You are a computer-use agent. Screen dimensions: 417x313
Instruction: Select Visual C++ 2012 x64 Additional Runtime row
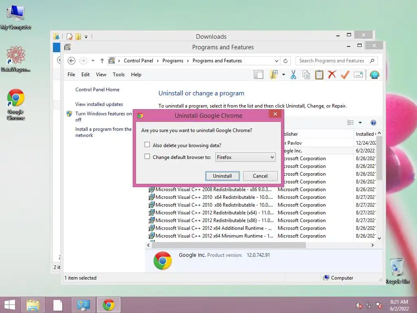262,228
